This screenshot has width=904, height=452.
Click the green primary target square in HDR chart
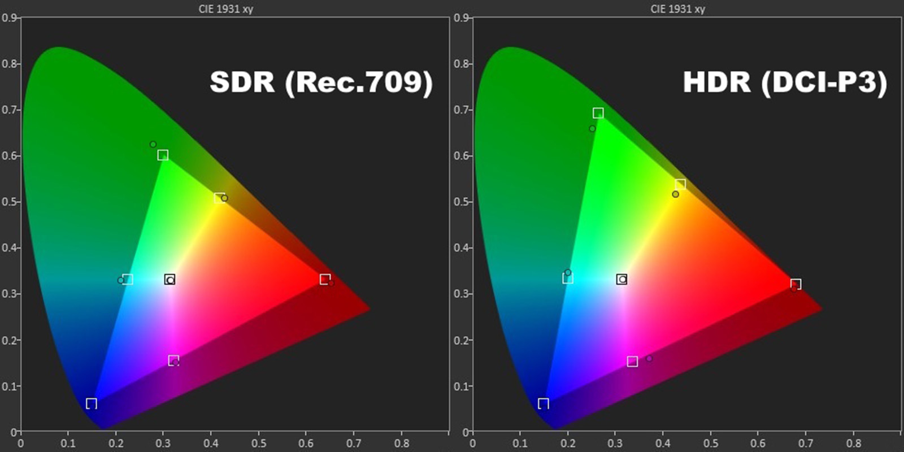click(598, 113)
